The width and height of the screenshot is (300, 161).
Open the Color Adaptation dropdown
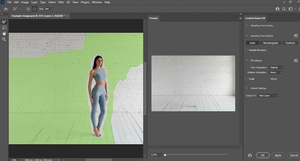[x=276, y=67]
